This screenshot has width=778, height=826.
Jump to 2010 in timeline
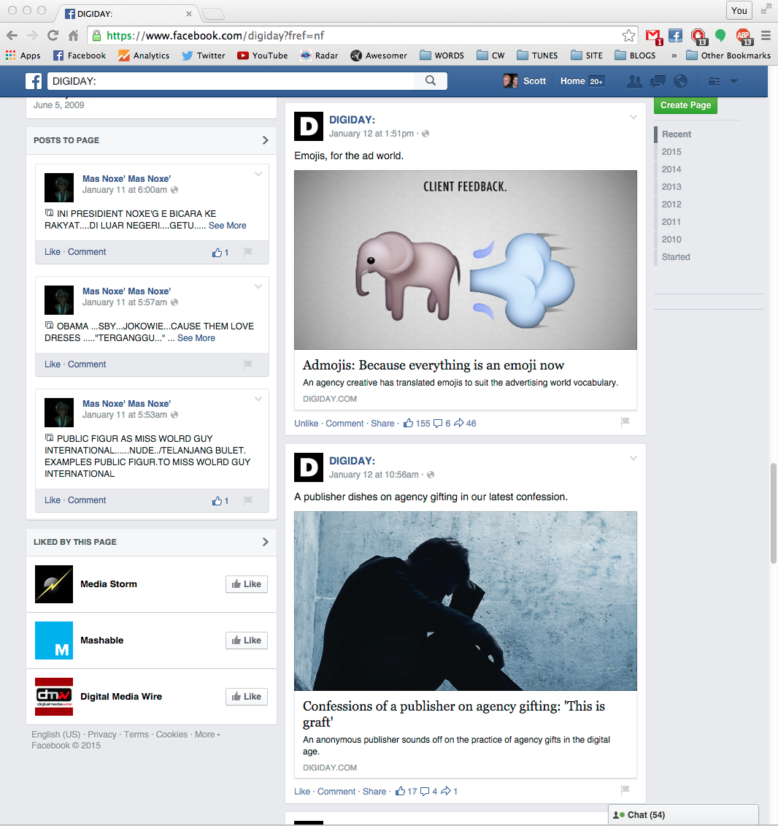[671, 239]
